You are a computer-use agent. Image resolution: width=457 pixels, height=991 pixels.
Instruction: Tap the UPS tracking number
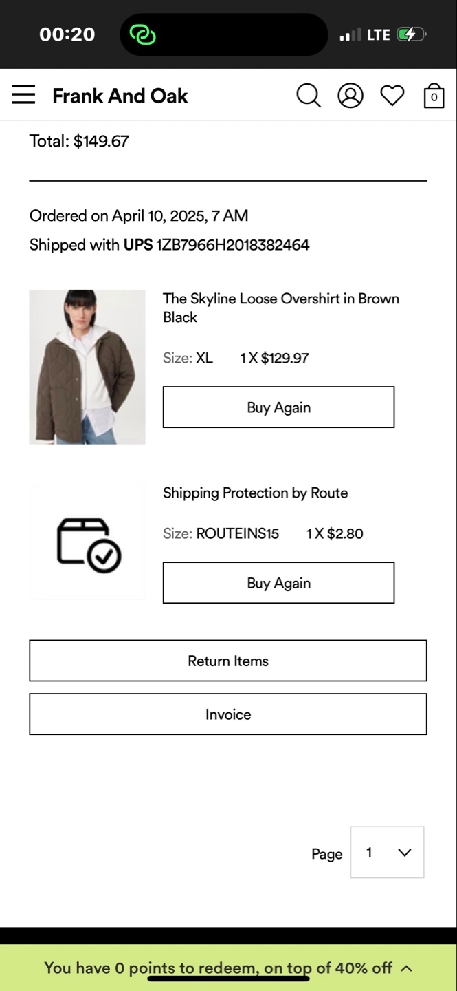[x=233, y=245]
